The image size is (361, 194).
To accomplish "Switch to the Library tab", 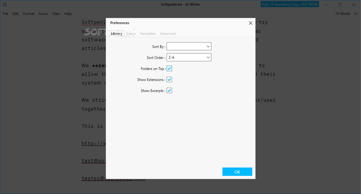I will tap(116, 34).
